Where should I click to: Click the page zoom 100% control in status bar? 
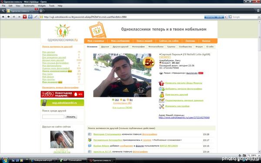click(x=252, y=156)
